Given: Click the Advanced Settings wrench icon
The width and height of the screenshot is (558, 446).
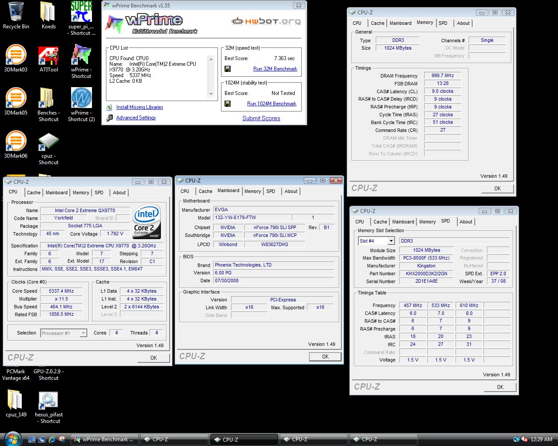Looking at the screenshot, I should click(x=109, y=118).
